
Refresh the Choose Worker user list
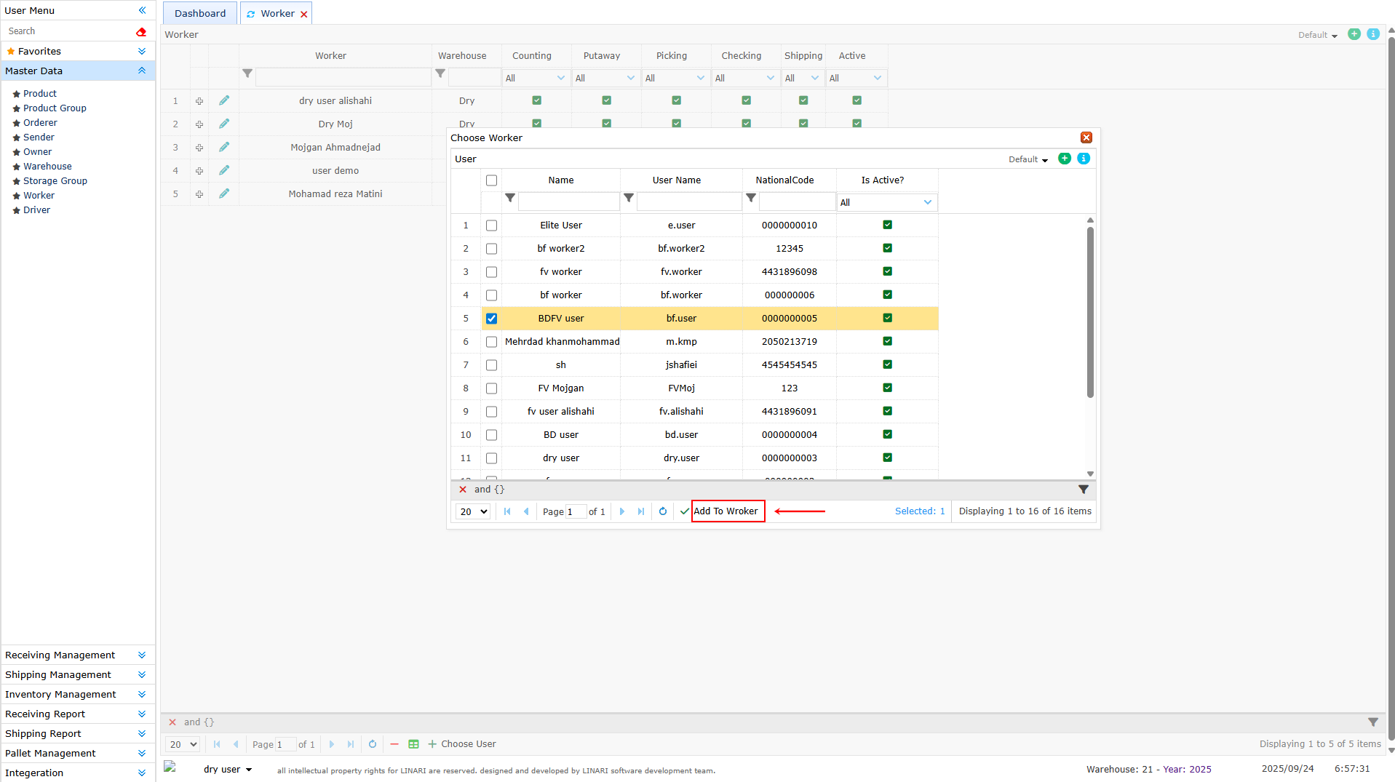[662, 511]
